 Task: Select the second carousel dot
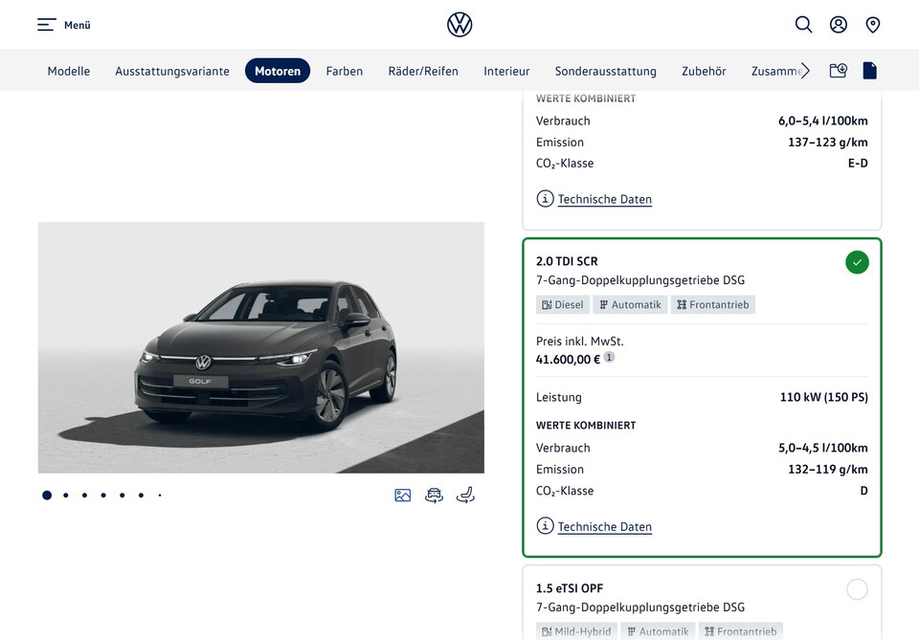pos(66,496)
